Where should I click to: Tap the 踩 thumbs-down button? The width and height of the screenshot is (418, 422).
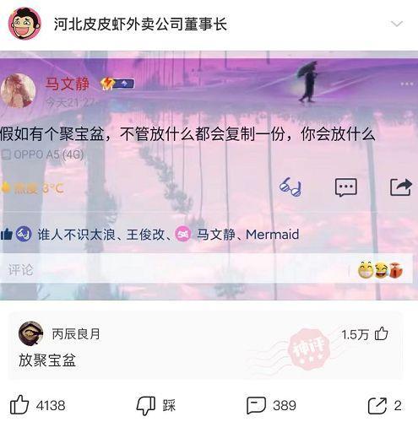click(x=155, y=405)
